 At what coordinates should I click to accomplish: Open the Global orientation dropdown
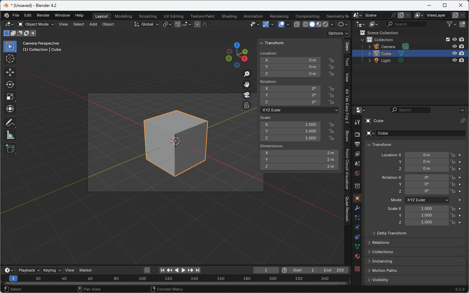(147, 24)
